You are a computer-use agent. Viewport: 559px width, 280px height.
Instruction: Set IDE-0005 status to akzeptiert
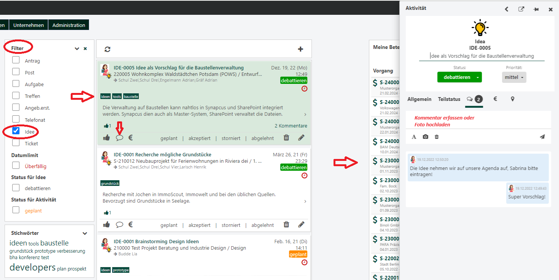199,138
